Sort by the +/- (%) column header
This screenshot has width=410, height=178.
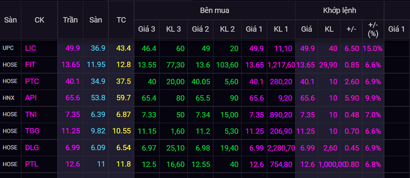pyautogui.click(x=373, y=29)
